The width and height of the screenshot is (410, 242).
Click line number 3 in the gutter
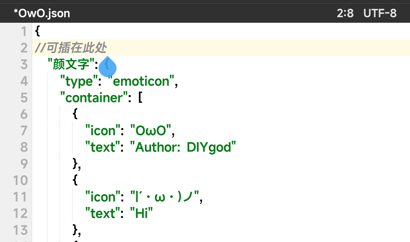coord(24,65)
